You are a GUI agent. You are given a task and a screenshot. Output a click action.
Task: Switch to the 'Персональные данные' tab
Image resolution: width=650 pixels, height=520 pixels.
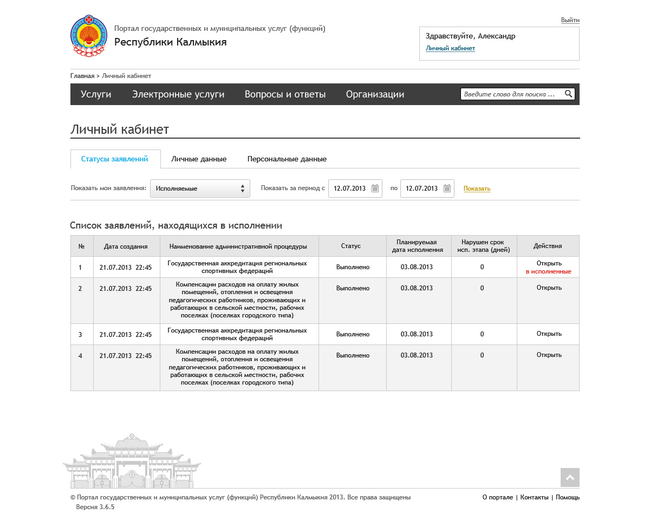pyautogui.click(x=287, y=159)
